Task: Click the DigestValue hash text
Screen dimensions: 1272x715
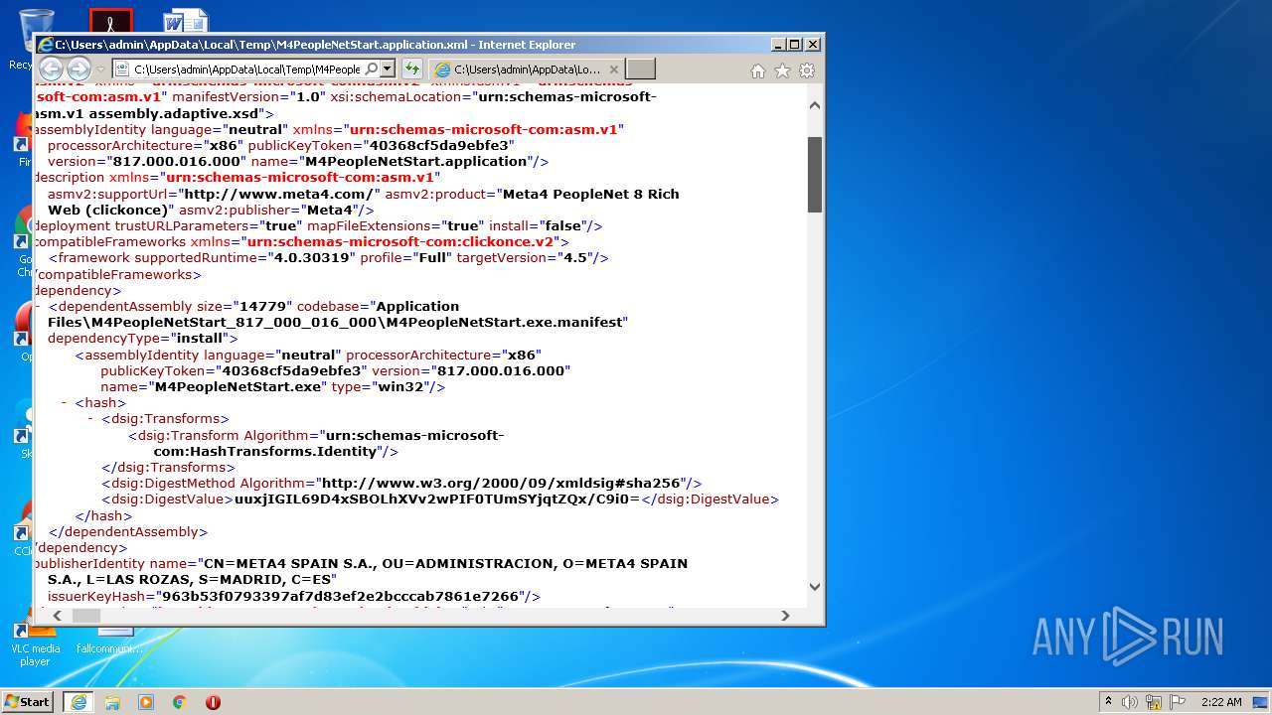Action: click(437, 500)
